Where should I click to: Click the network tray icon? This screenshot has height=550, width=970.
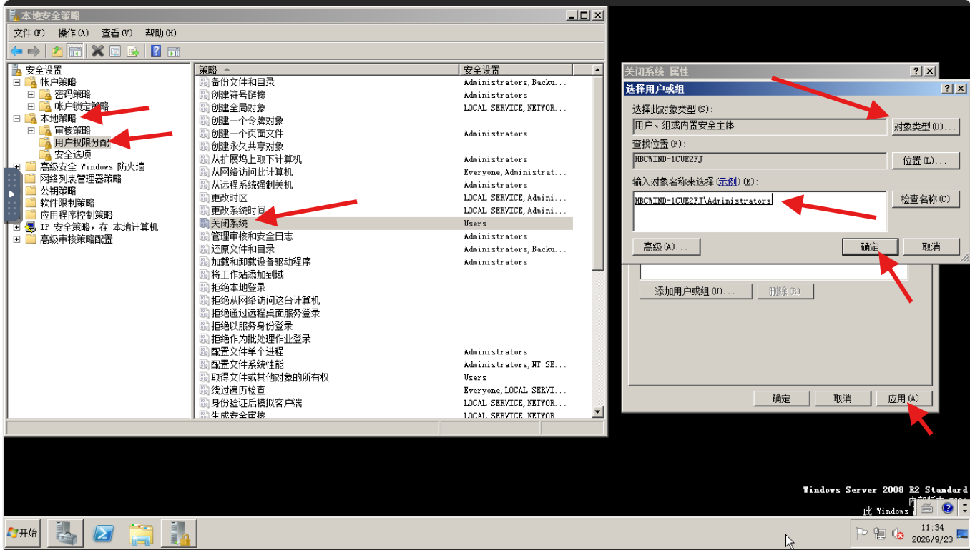[x=880, y=534]
